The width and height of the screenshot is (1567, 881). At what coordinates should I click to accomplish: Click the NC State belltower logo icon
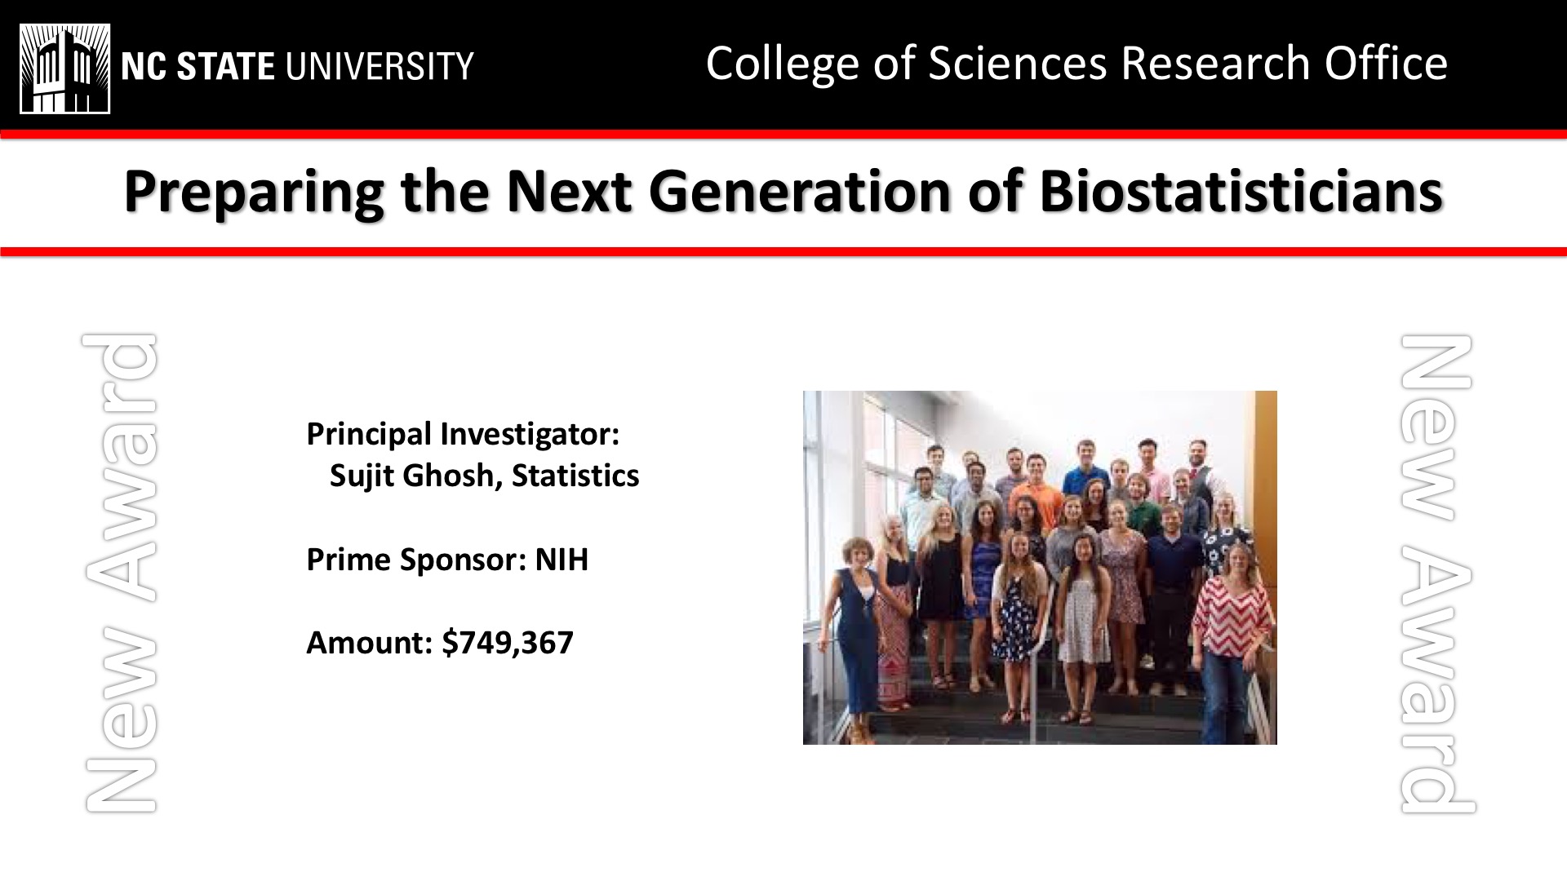pos(65,69)
